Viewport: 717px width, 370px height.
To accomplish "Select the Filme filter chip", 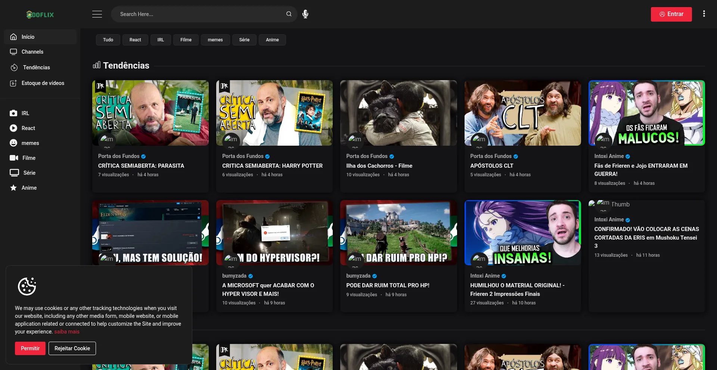I will coord(186,40).
